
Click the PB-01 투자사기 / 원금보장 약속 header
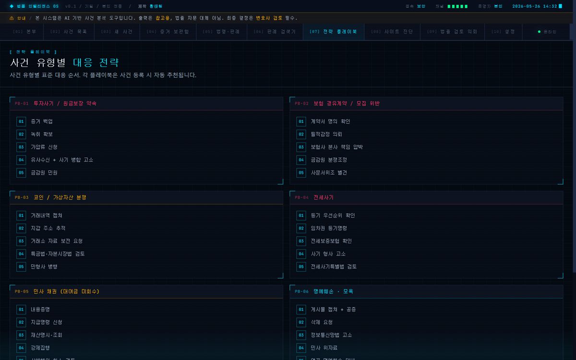tap(146, 104)
